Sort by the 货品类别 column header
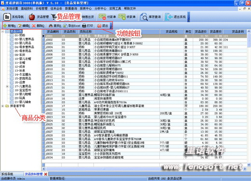 pos(70,31)
